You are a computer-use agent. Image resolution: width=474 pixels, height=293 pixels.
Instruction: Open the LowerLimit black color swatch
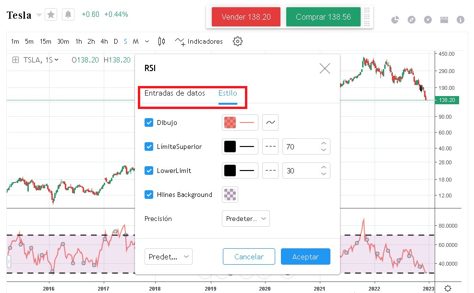tap(231, 171)
